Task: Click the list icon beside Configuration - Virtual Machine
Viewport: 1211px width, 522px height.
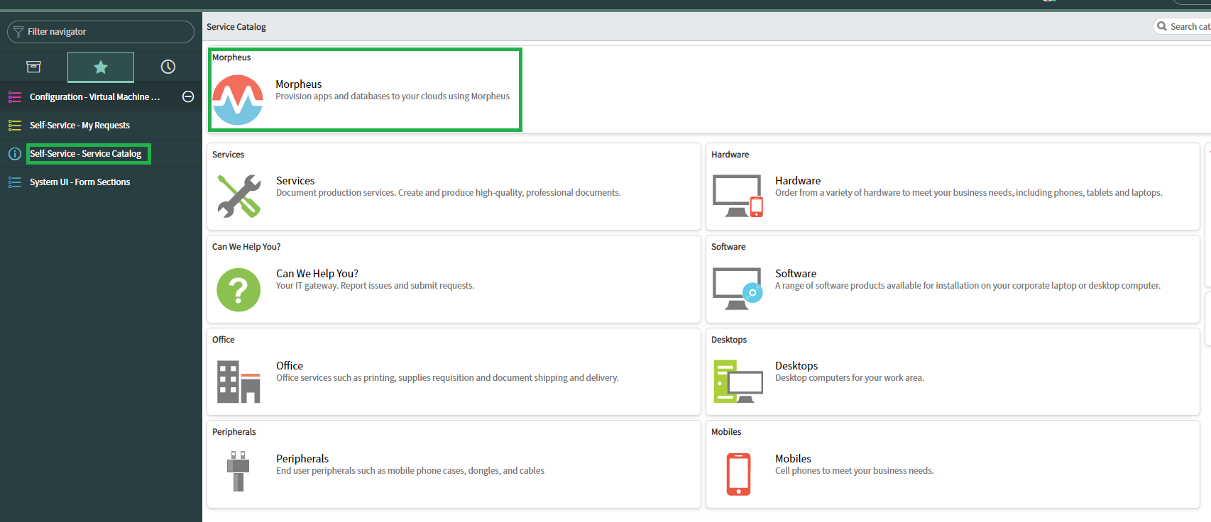Action: pos(15,96)
